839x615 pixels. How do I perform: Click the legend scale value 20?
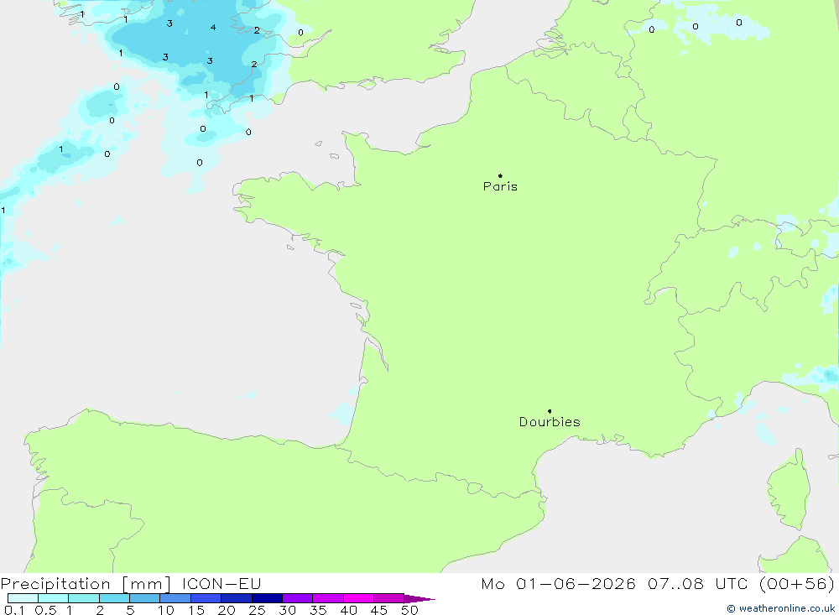pos(227,610)
